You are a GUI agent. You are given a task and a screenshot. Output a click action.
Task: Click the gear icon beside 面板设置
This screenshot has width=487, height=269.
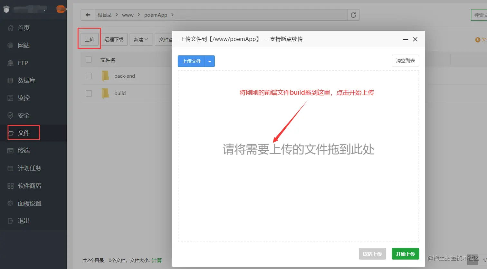[10, 203]
